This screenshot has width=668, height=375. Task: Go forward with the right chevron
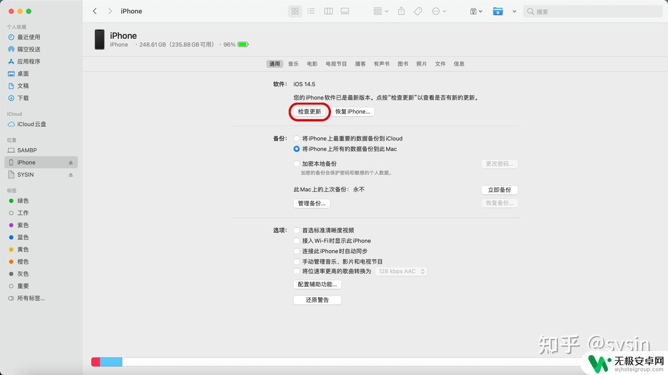click(110, 11)
